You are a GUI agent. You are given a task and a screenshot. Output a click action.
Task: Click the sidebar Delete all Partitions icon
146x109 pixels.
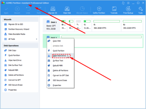pos(6,75)
